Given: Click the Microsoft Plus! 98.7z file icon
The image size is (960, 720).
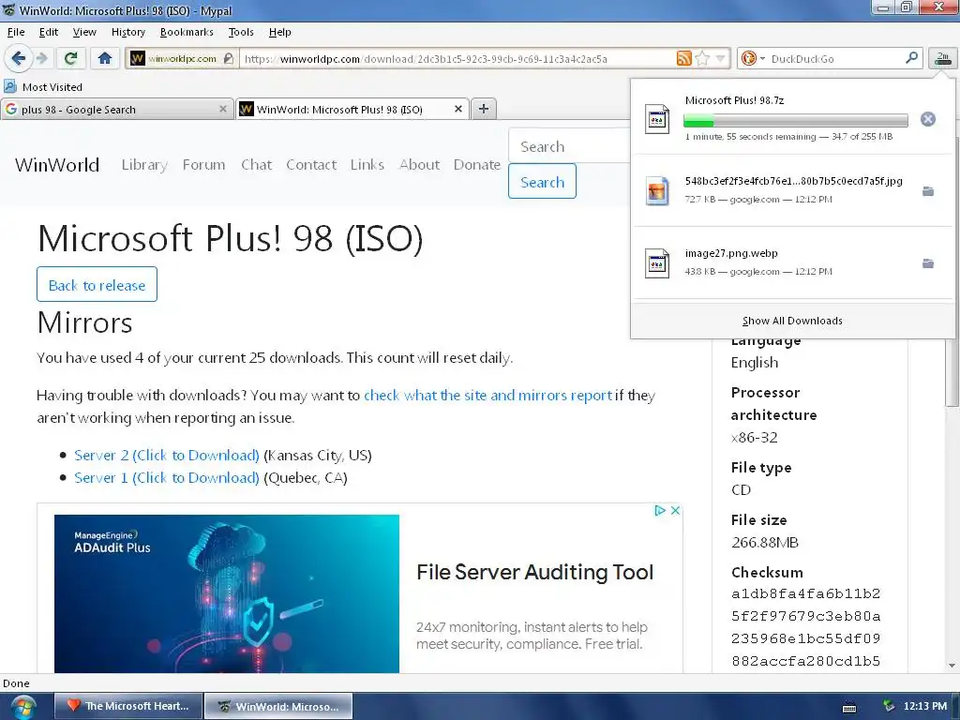Looking at the screenshot, I should point(657,119).
